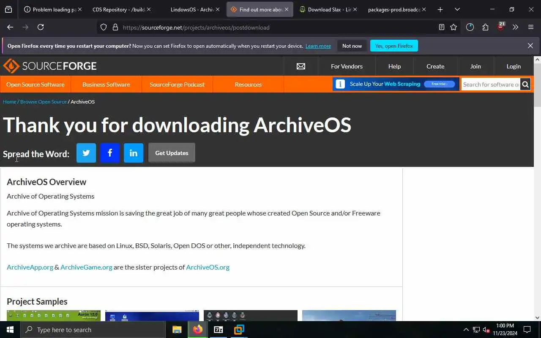
Task: Open the Learn more link
Action: point(318,46)
